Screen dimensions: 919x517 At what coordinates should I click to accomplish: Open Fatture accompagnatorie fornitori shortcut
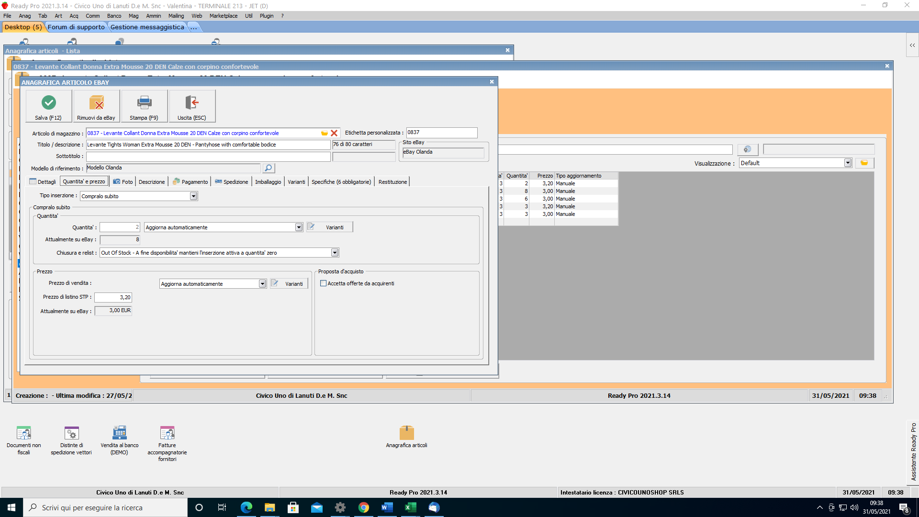pos(168,443)
